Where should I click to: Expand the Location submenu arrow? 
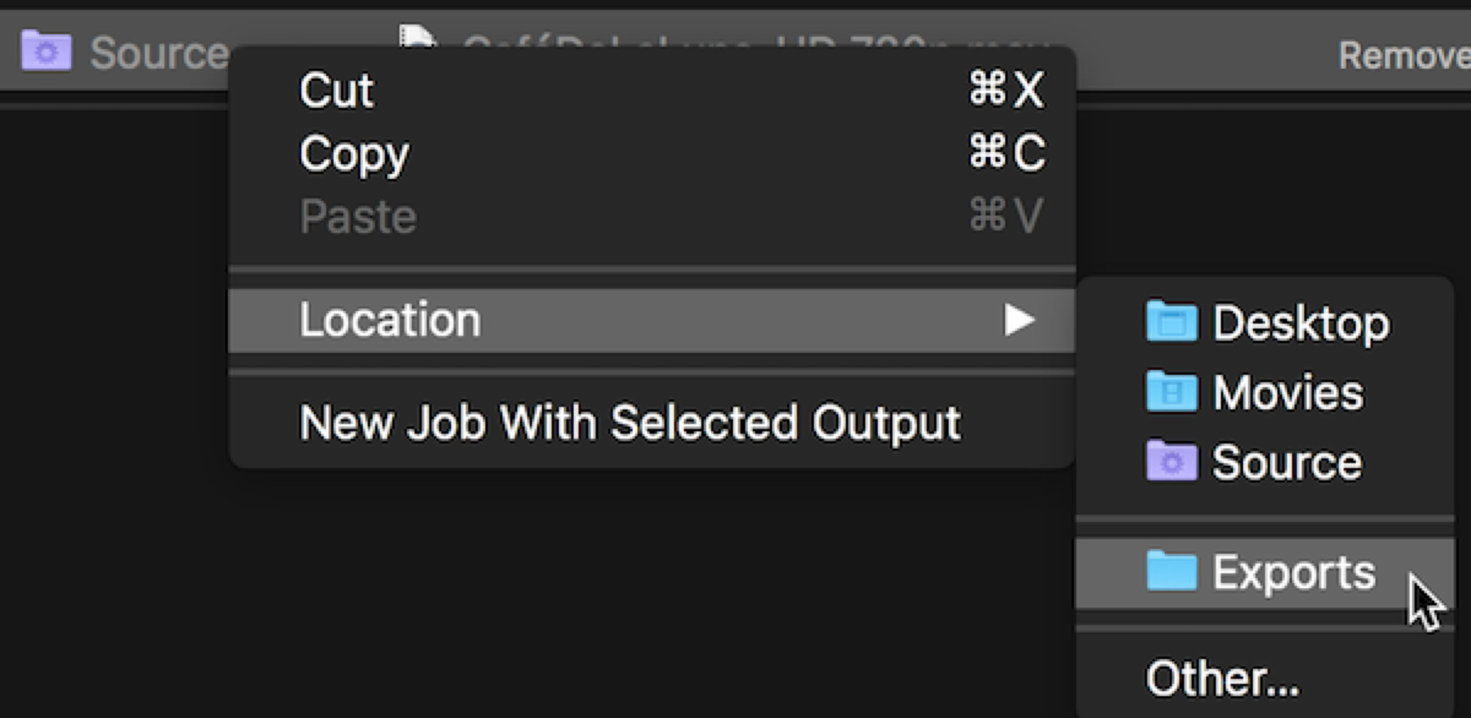tap(1019, 320)
